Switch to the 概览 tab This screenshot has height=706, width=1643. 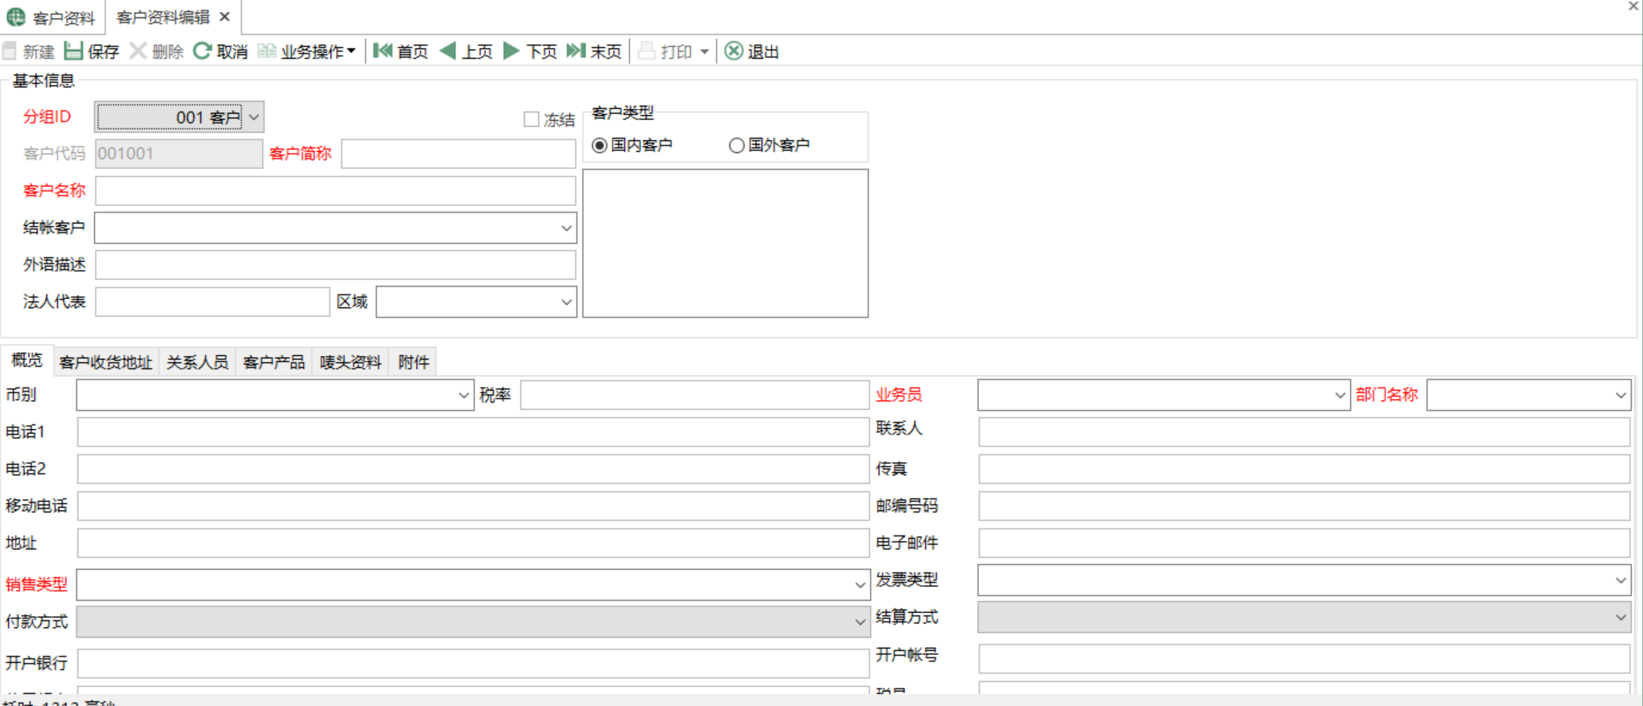[x=27, y=361]
